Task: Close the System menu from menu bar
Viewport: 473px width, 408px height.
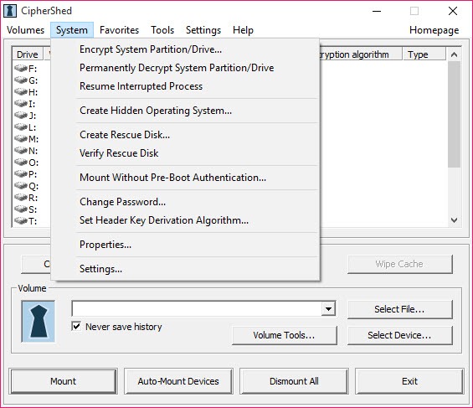Action: (72, 30)
